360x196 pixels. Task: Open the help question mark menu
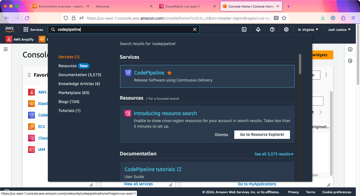(272, 29)
